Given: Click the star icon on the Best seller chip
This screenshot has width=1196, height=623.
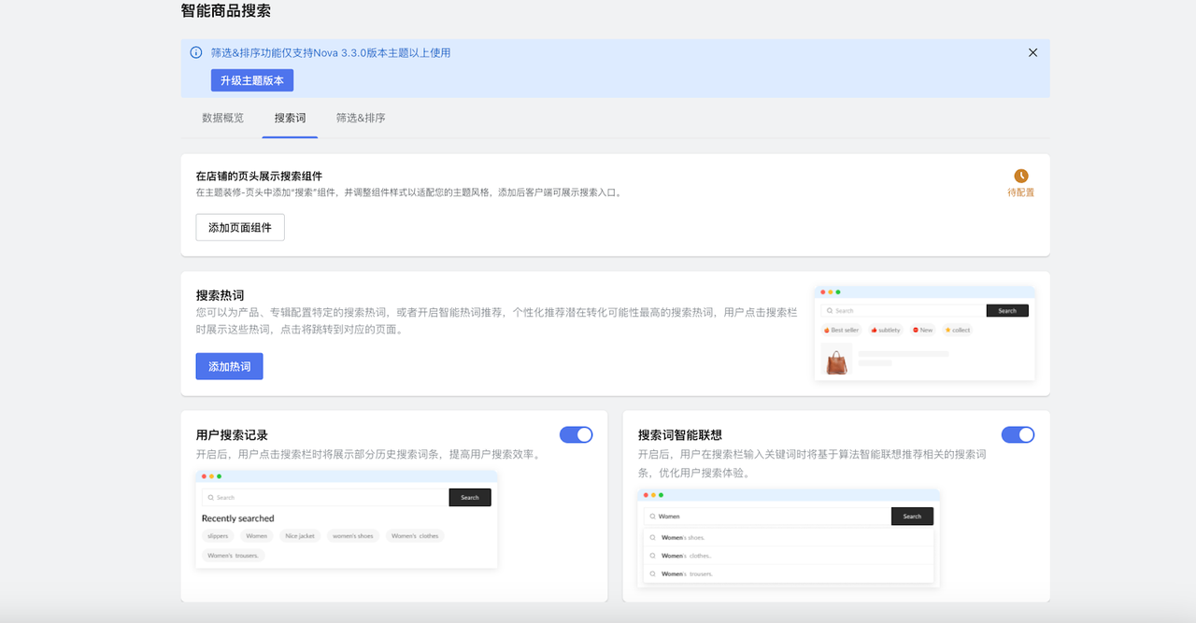Looking at the screenshot, I should [827, 330].
